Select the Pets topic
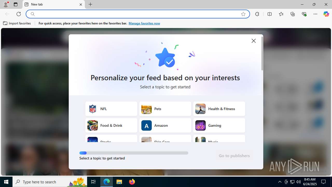This screenshot has height=187, width=332. tap(165, 109)
